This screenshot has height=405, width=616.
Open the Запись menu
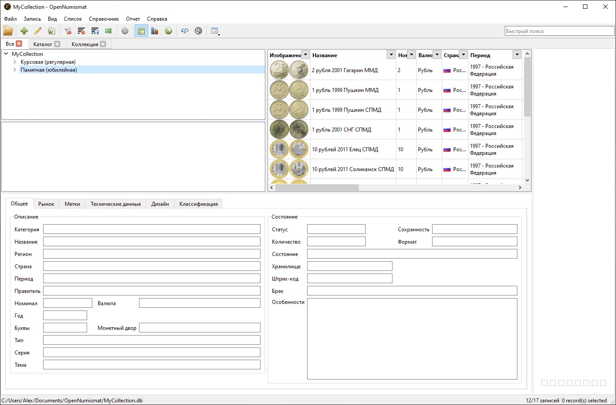click(32, 19)
